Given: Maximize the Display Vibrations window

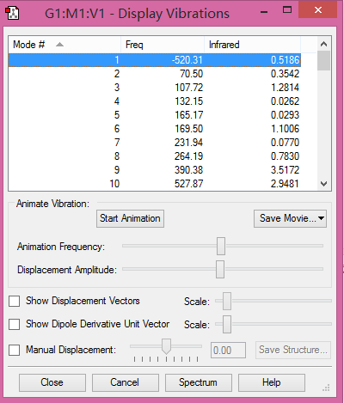Looking at the screenshot, I should (x=287, y=10).
